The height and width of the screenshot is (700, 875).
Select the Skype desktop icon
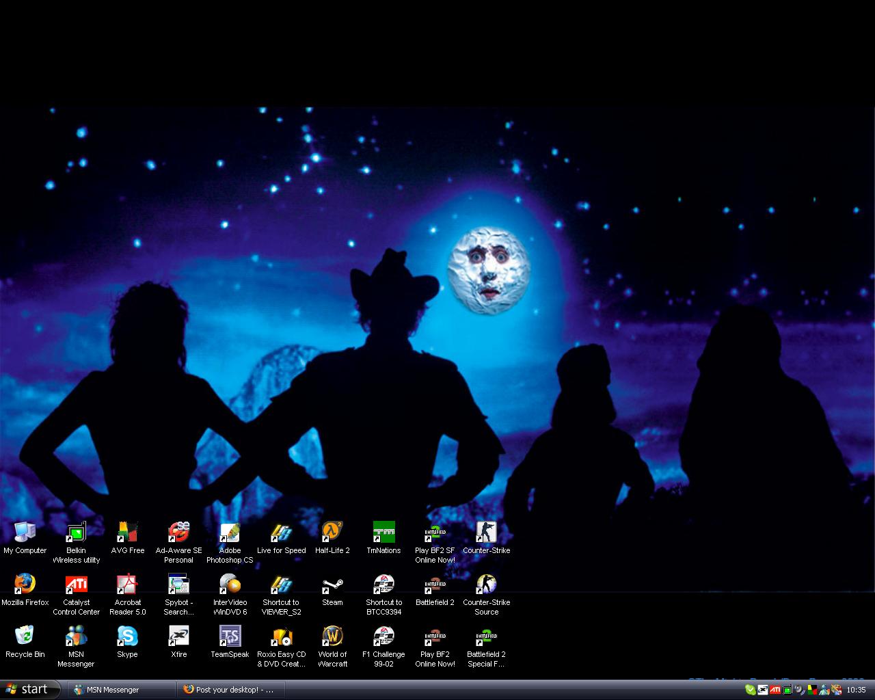point(127,641)
